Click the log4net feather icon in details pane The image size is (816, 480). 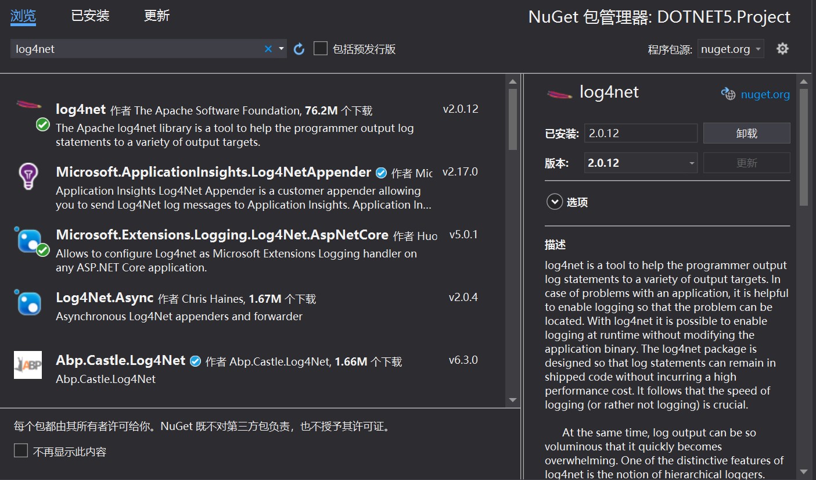[560, 94]
